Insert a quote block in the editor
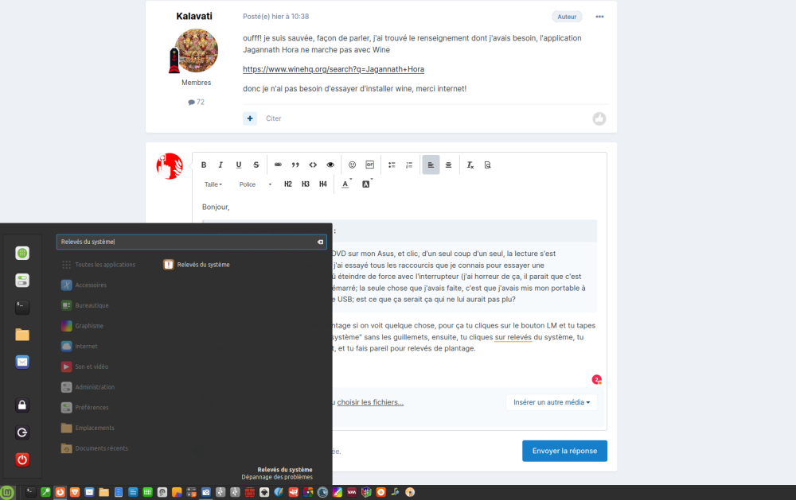Screen dimensions: 796x500 pos(295,165)
